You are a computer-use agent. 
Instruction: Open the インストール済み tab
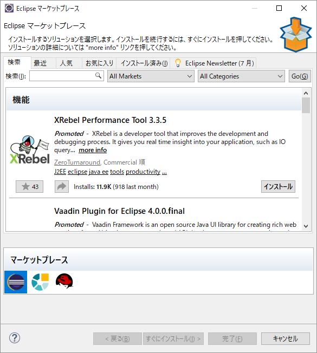click(x=144, y=63)
